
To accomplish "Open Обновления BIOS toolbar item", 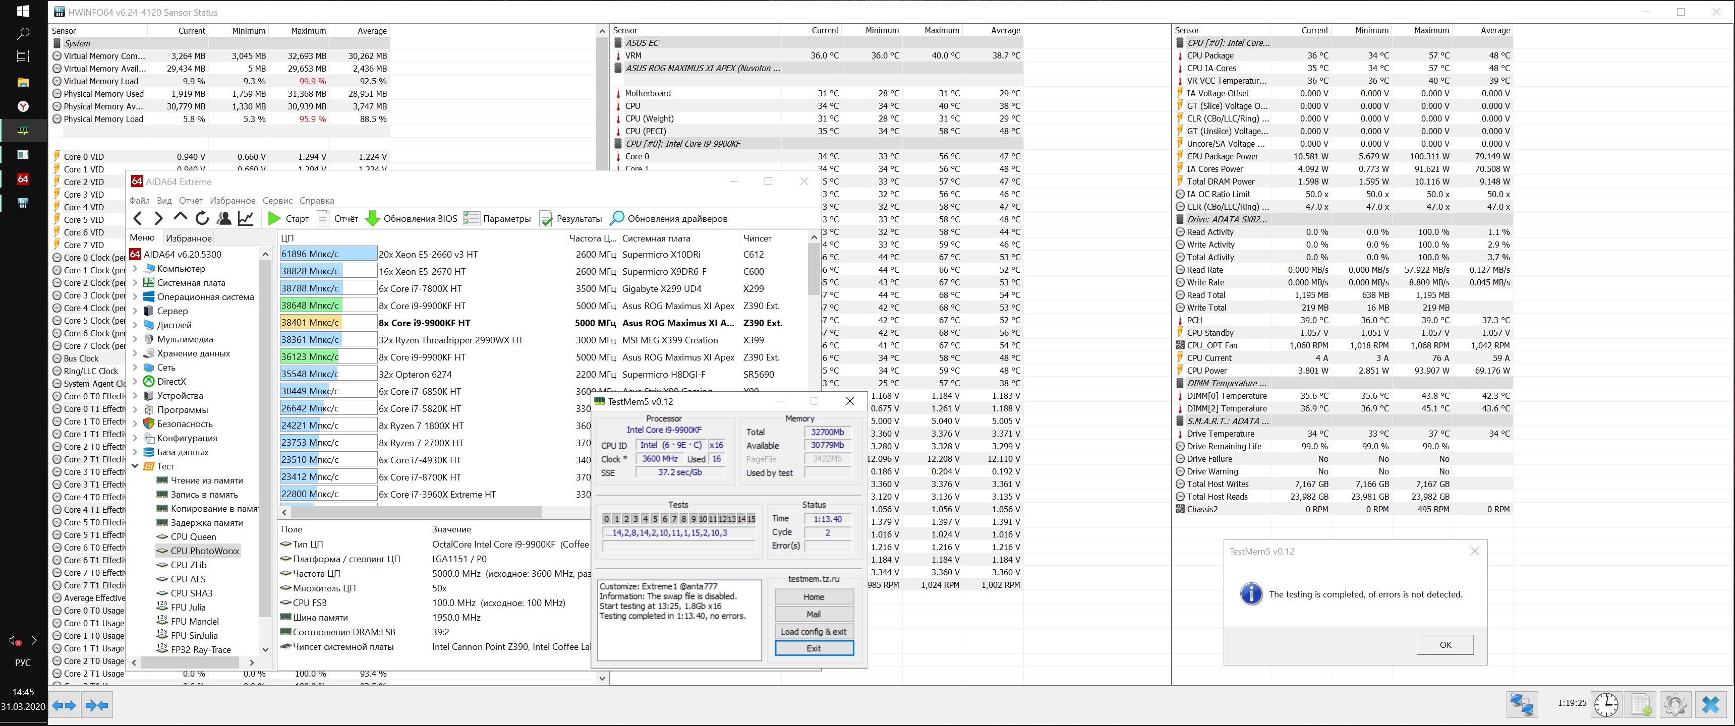I will (411, 218).
